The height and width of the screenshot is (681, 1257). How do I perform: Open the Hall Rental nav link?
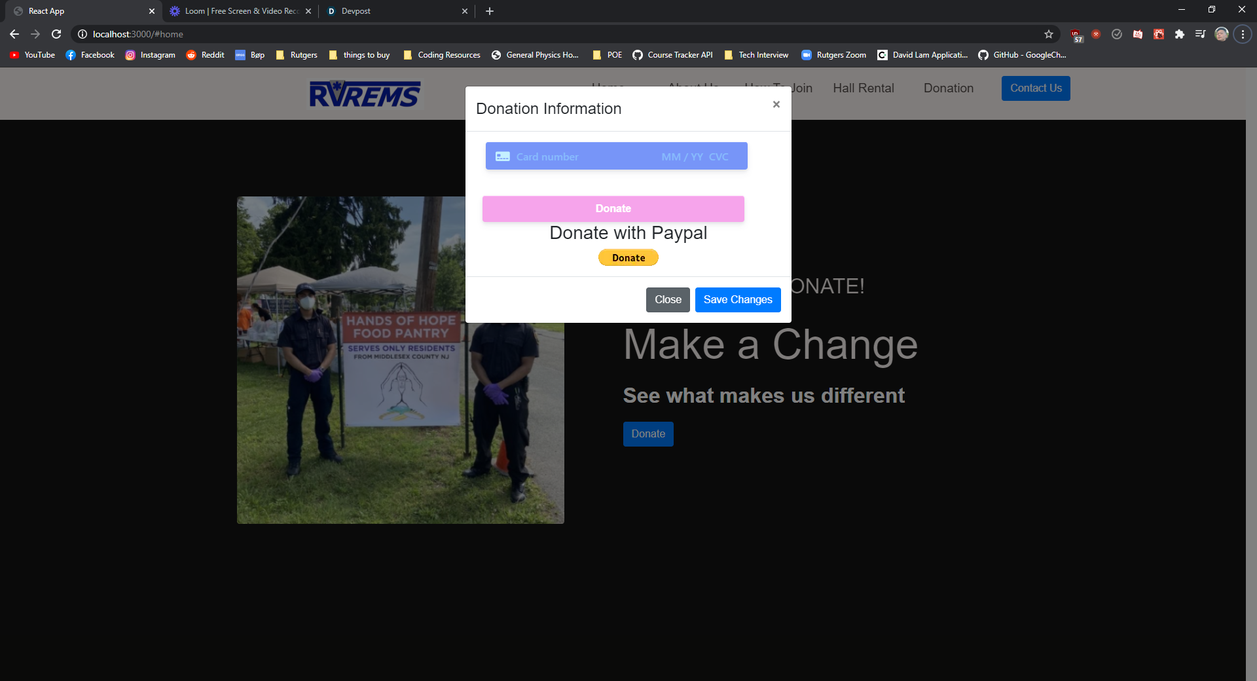coord(863,88)
